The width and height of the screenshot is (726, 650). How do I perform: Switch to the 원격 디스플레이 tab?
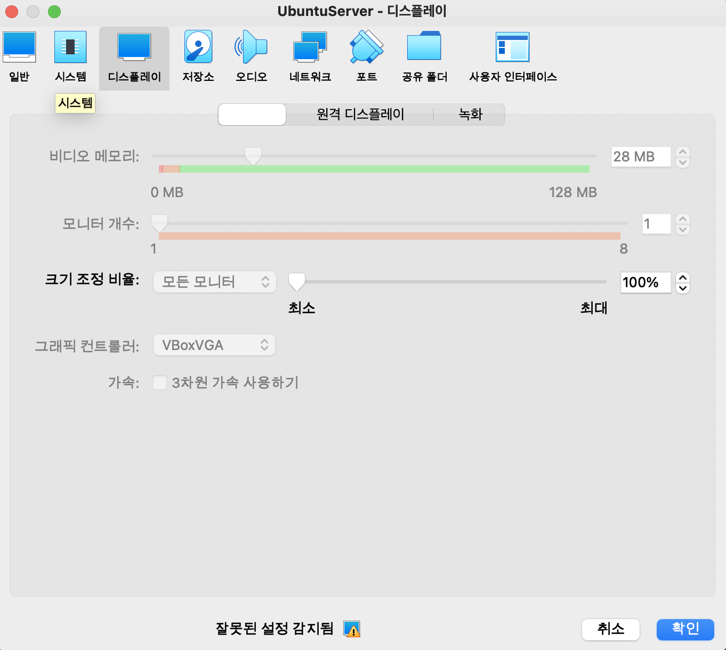point(360,115)
